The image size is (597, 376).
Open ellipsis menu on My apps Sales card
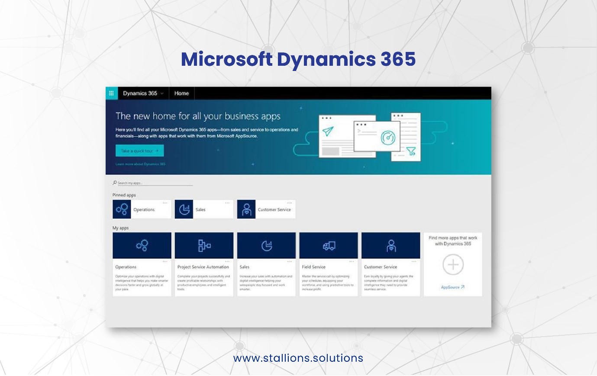(289, 262)
